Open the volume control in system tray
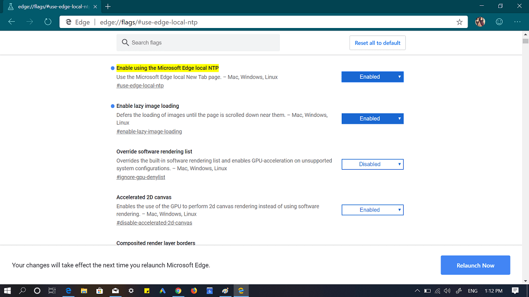The height and width of the screenshot is (297, 529). point(448,291)
